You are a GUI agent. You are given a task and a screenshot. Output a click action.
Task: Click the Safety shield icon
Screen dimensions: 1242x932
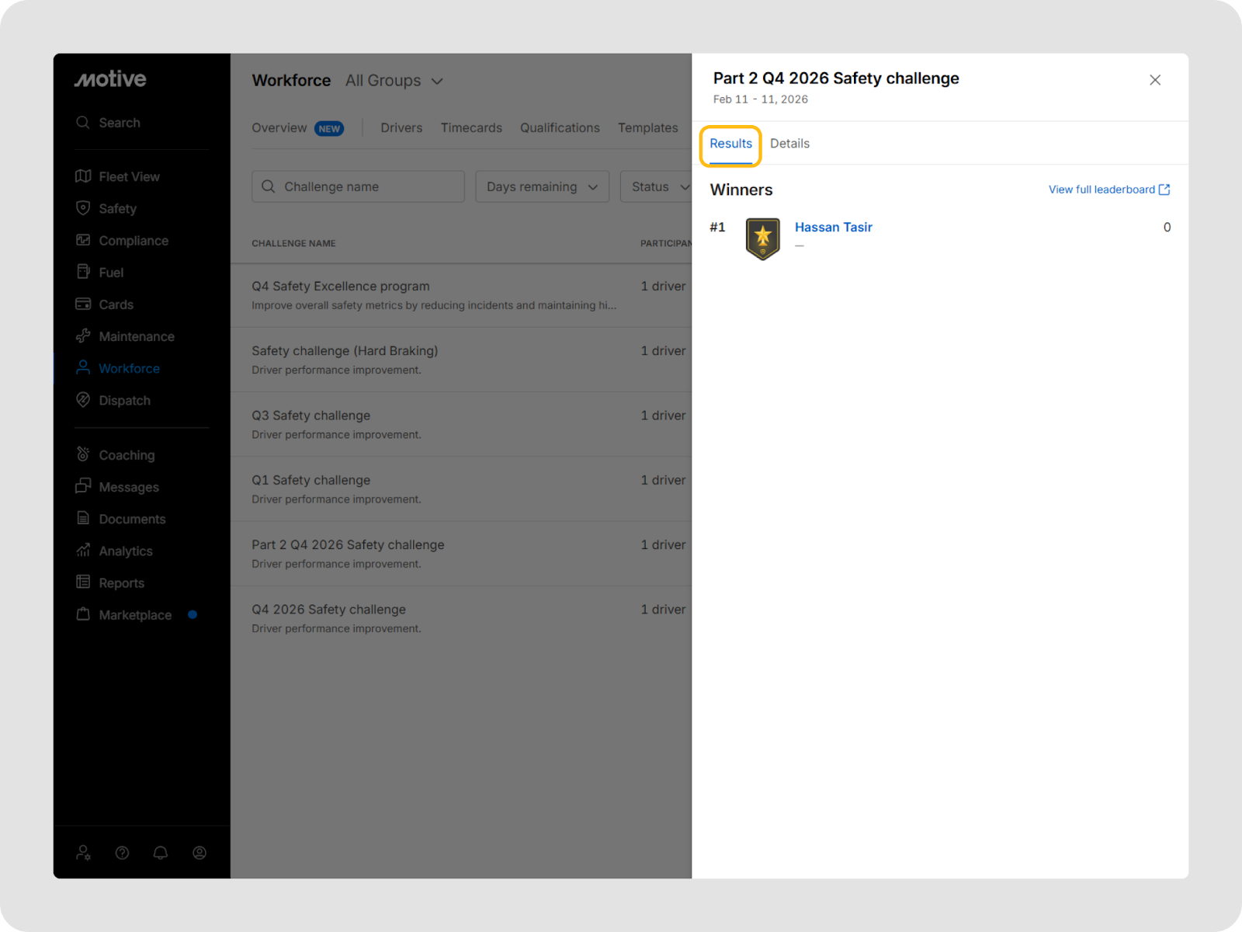(x=83, y=208)
